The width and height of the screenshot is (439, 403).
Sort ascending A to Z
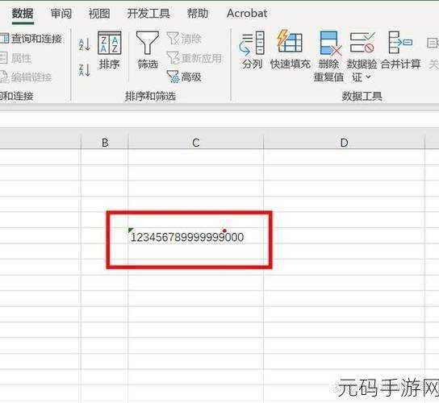[84, 44]
